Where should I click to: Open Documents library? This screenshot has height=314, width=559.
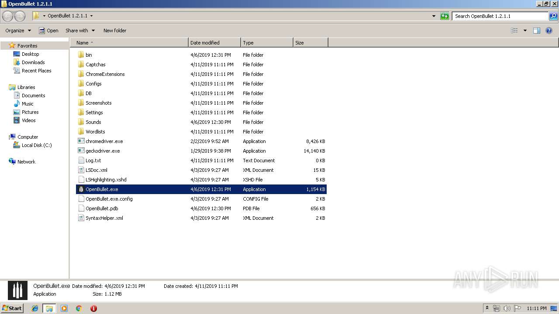[x=33, y=96]
